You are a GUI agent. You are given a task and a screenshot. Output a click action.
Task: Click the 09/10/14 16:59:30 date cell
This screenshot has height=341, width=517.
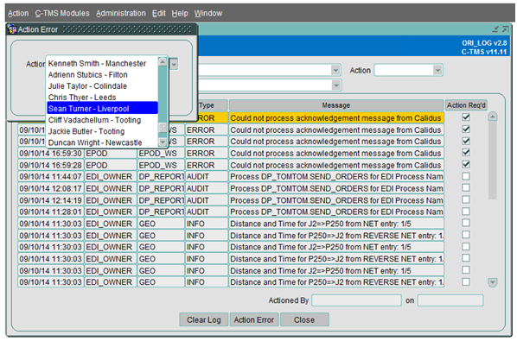coord(51,154)
